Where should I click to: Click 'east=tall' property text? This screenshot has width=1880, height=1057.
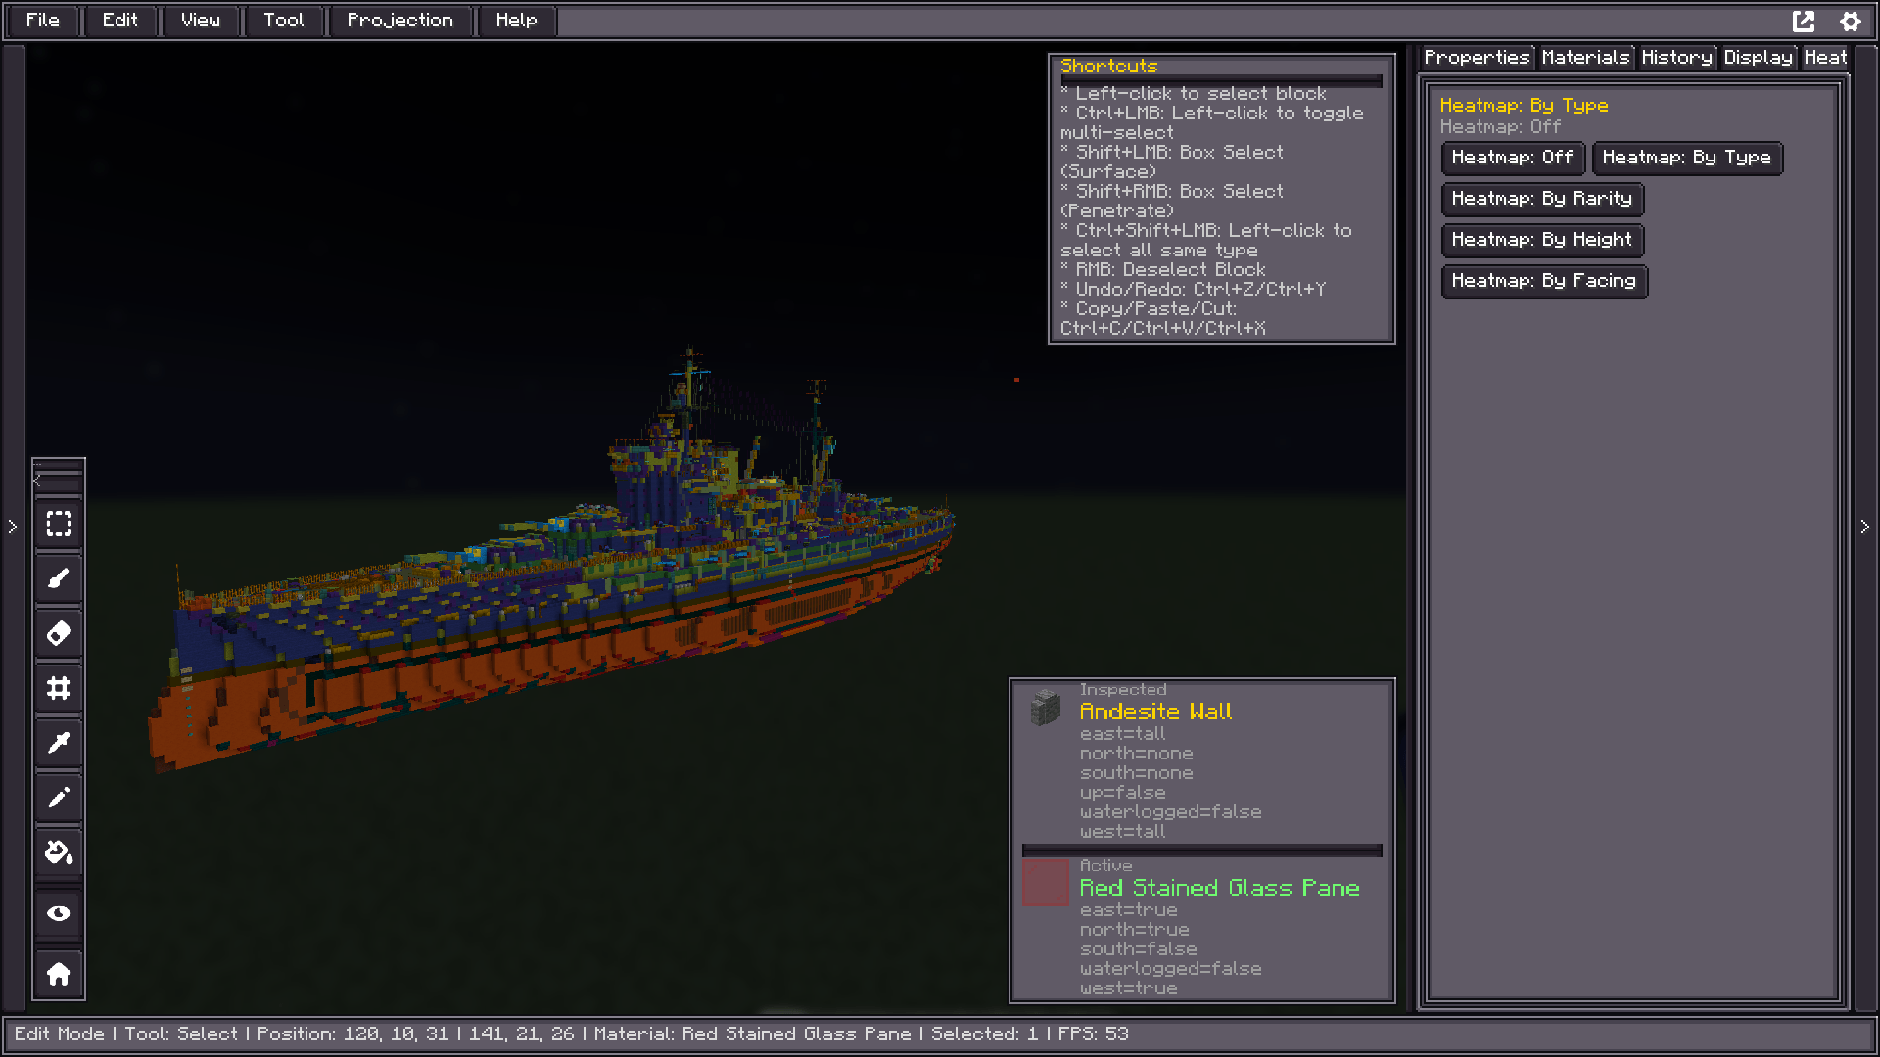pos(1122,734)
